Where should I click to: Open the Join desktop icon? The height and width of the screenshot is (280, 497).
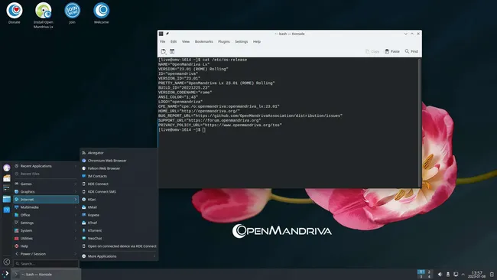[x=73, y=13]
